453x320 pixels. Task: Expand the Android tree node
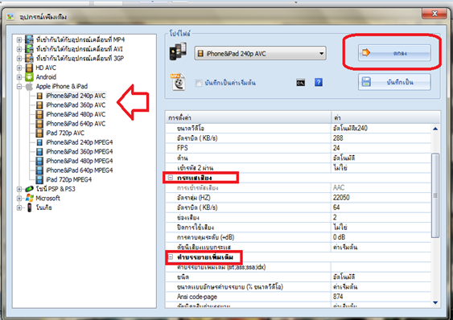[19, 77]
